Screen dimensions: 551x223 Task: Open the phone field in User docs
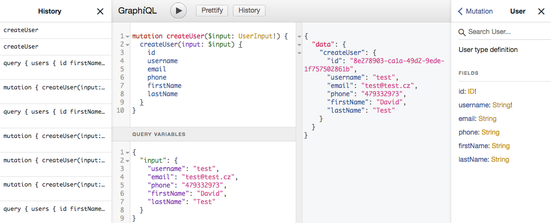click(469, 133)
